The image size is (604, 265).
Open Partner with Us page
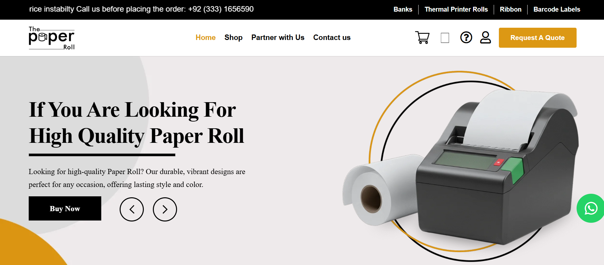pyautogui.click(x=278, y=37)
